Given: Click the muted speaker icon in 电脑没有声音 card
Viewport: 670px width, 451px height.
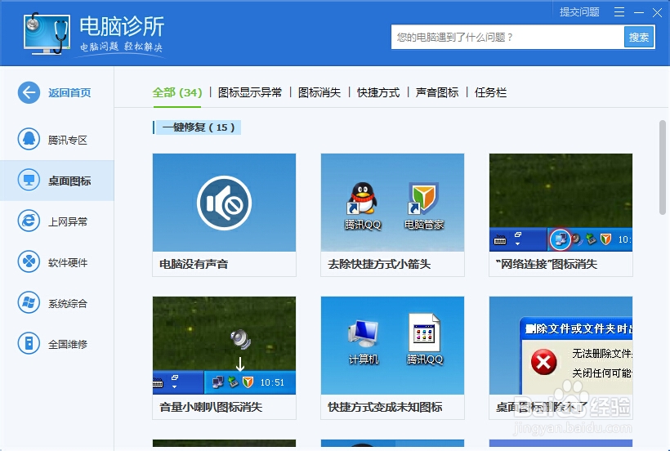Looking at the screenshot, I should 225,203.
